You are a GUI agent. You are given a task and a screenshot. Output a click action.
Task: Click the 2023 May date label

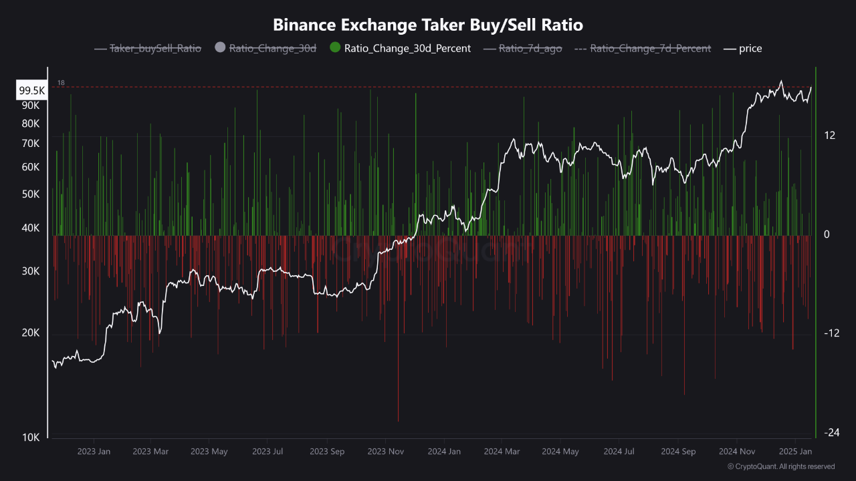coord(209,452)
